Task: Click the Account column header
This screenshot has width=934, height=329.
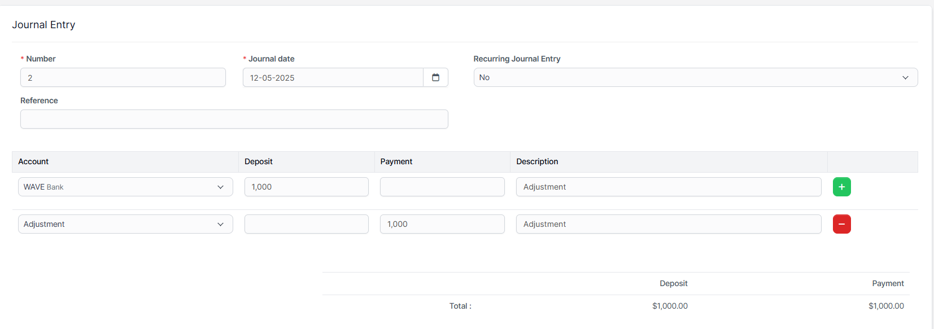Action: pyautogui.click(x=33, y=161)
